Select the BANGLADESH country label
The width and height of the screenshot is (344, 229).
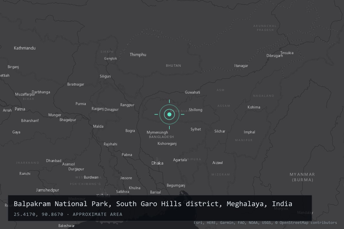click(x=161, y=137)
